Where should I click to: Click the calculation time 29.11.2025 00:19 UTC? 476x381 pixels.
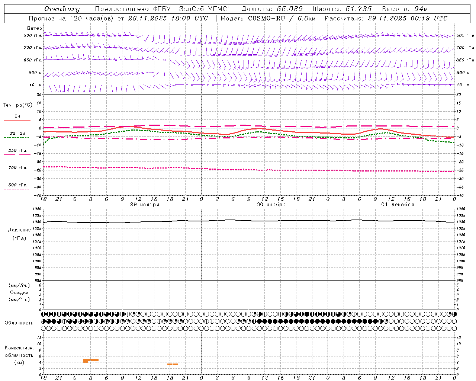pos(408,18)
